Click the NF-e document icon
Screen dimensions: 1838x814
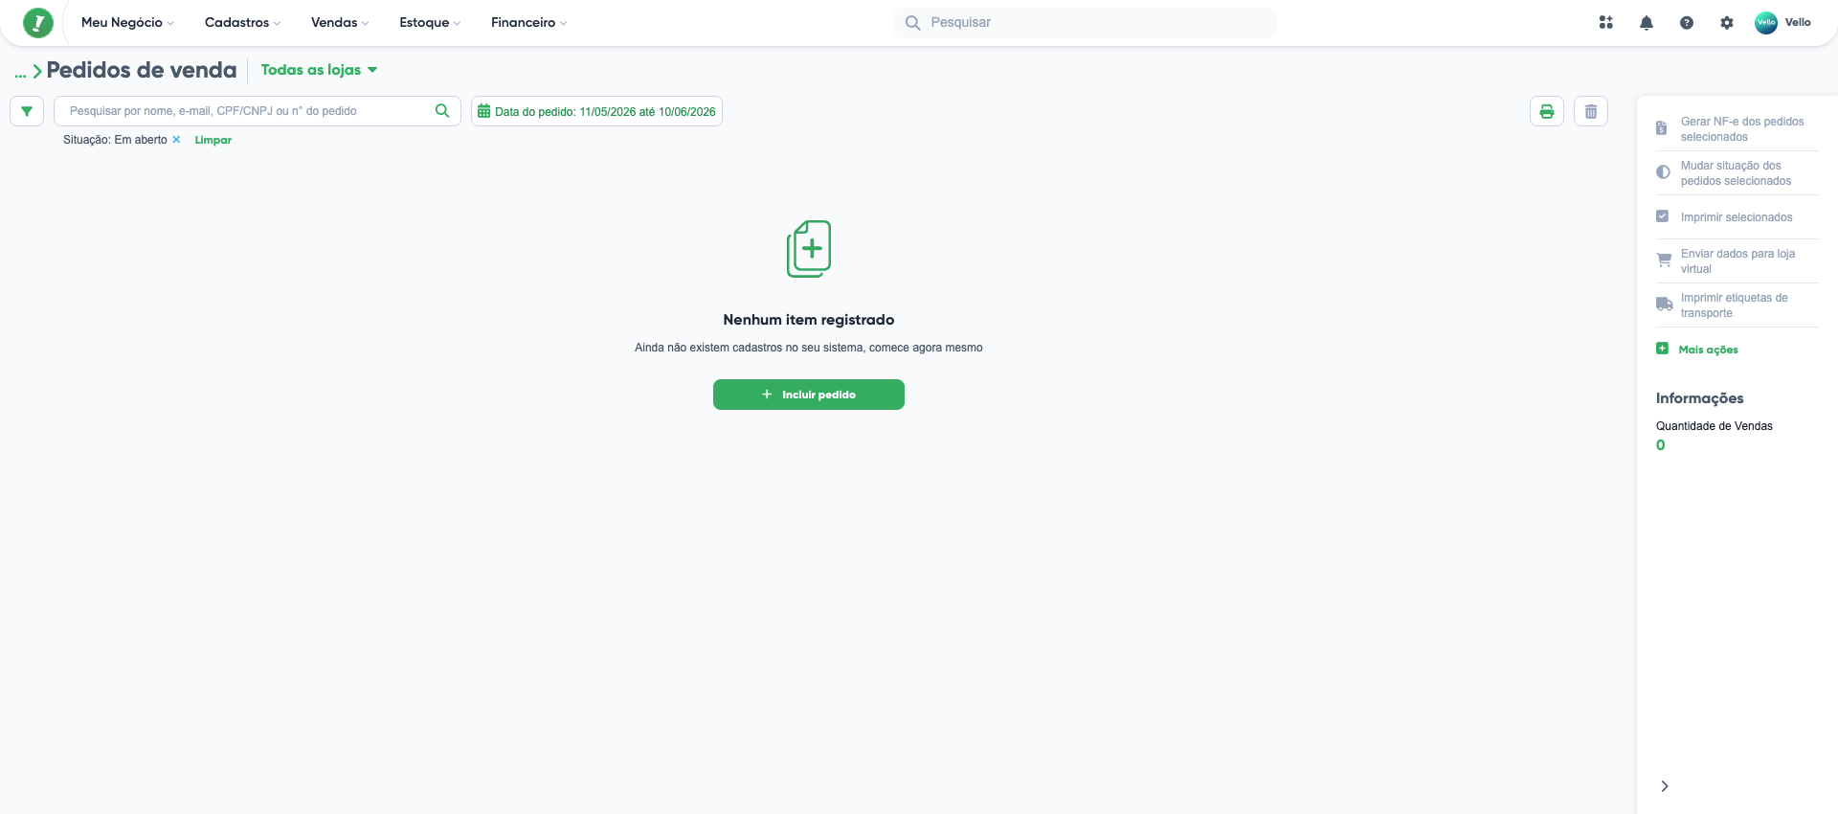coord(1662,128)
